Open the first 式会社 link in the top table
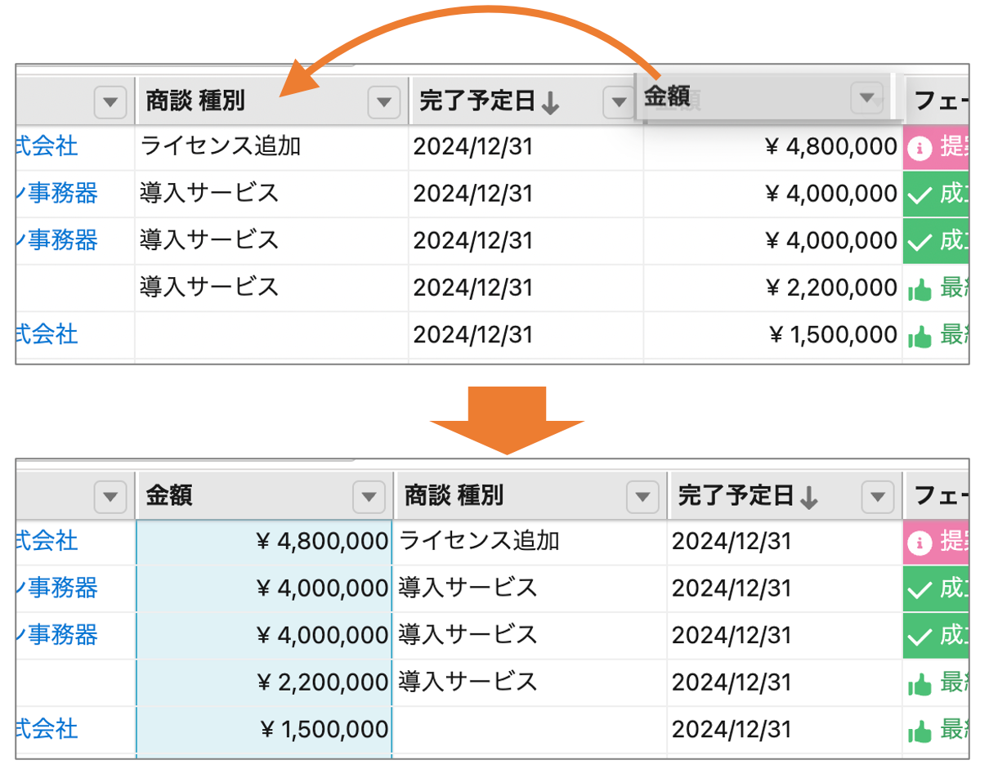The image size is (989, 778). pyautogui.click(x=47, y=146)
